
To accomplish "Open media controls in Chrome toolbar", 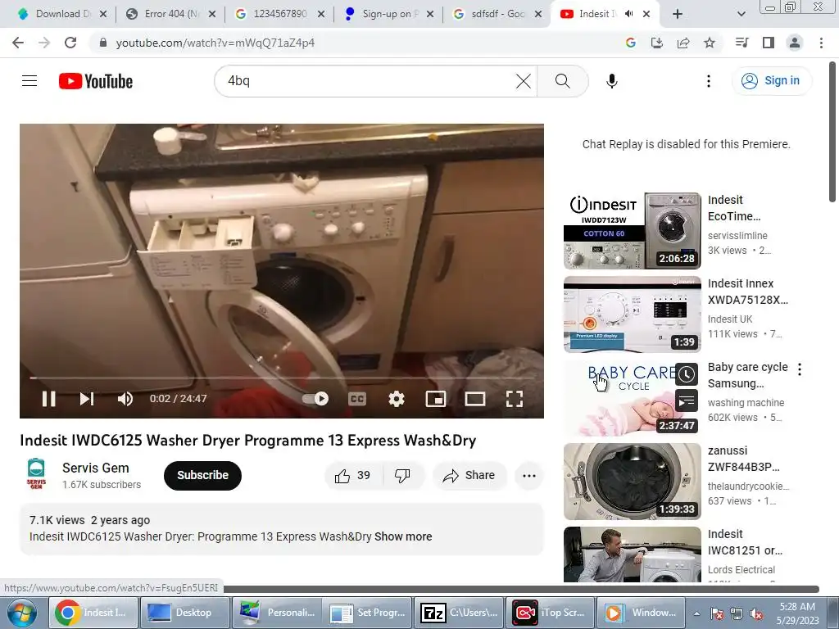I will 741,43.
